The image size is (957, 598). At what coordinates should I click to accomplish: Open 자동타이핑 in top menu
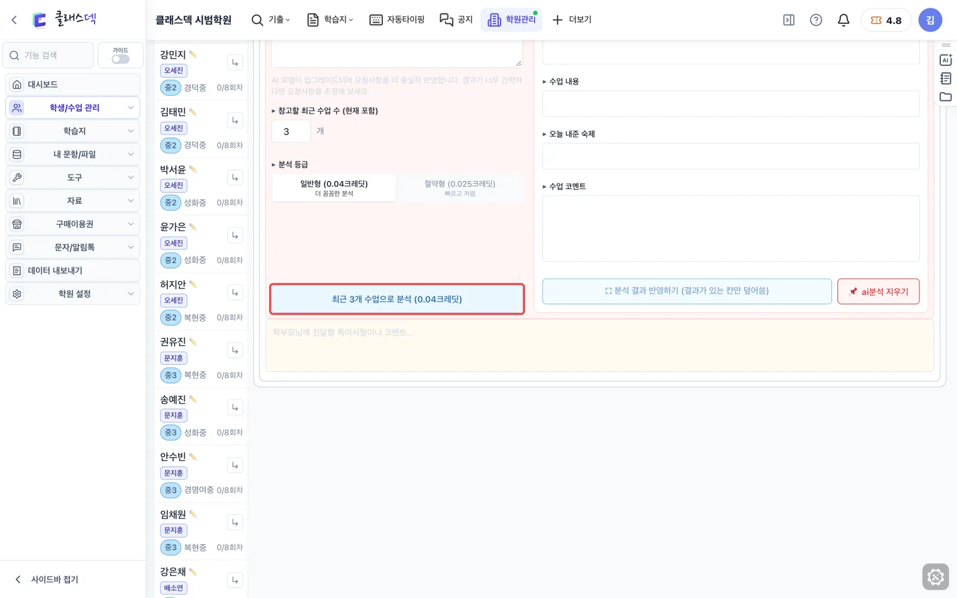(x=397, y=20)
